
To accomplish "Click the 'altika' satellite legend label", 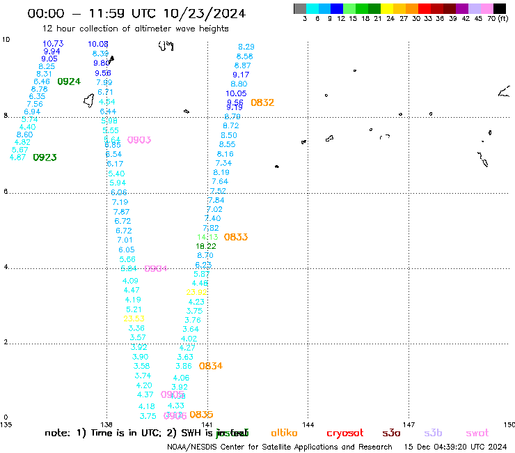I will (284, 433).
